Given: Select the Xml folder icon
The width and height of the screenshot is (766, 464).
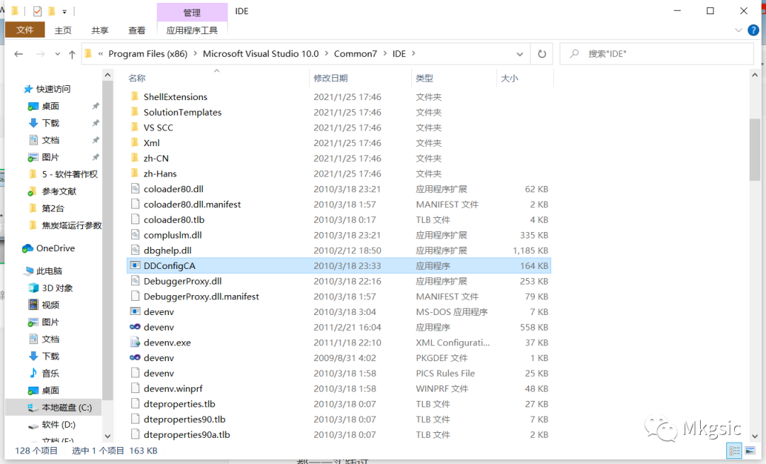Looking at the screenshot, I should click(135, 143).
